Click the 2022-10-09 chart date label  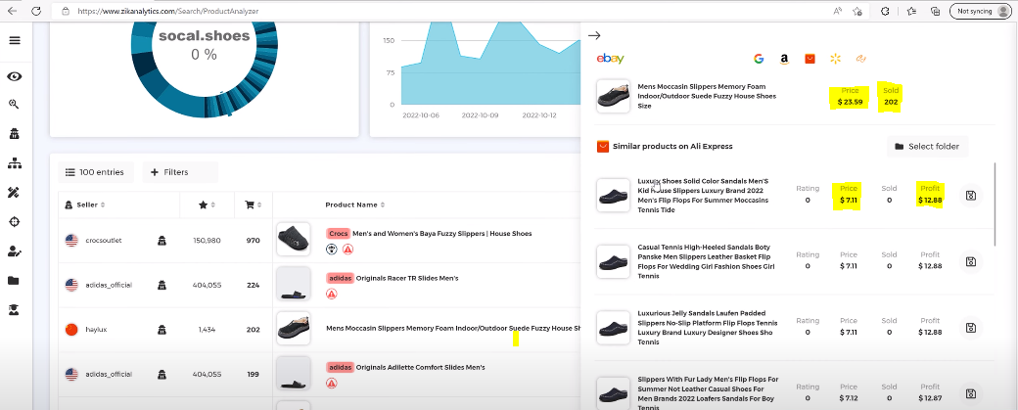click(x=480, y=115)
